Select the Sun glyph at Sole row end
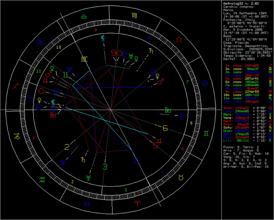This screenshot has height=220, width=274. click(270, 108)
